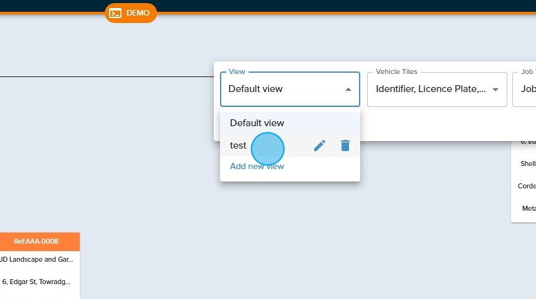Select the Default view option in list
Screen dimensions: 536x299
pyautogui.click(x=257, y=123)
